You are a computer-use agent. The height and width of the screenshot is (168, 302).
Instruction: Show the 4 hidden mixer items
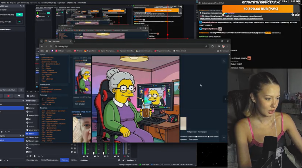84,160
